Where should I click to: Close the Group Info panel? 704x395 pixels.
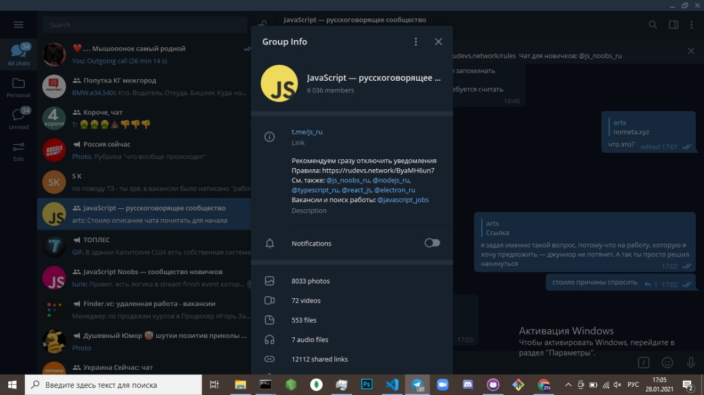[438, 42]
